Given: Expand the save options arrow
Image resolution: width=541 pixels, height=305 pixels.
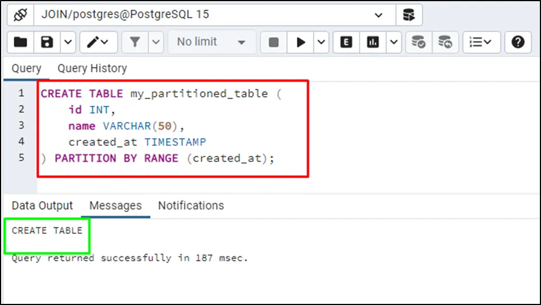Looking at the screenshot, I should (x=67, y=42).
